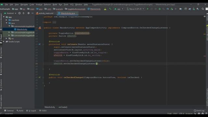
Task: Toggle the 2: Favorites tool window stripe
Action: coord(1,53)
